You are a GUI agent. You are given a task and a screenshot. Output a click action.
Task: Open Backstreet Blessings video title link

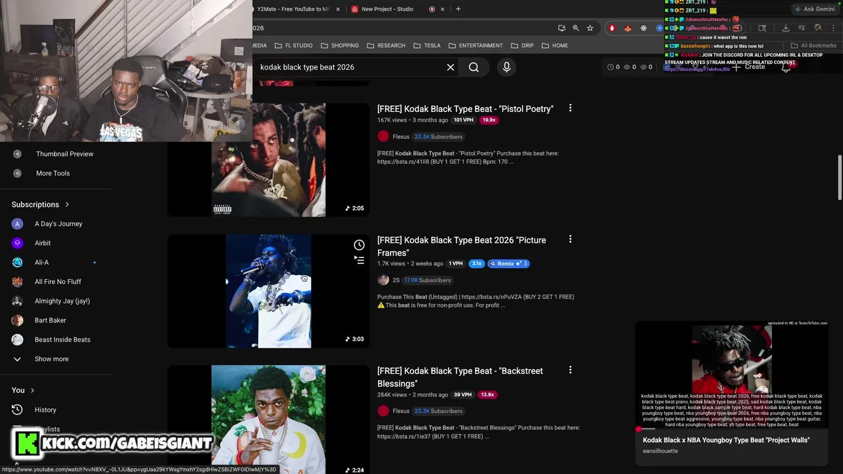tap(460, 377)
